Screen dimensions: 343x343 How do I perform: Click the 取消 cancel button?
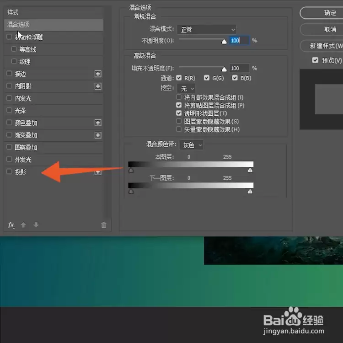322,29
